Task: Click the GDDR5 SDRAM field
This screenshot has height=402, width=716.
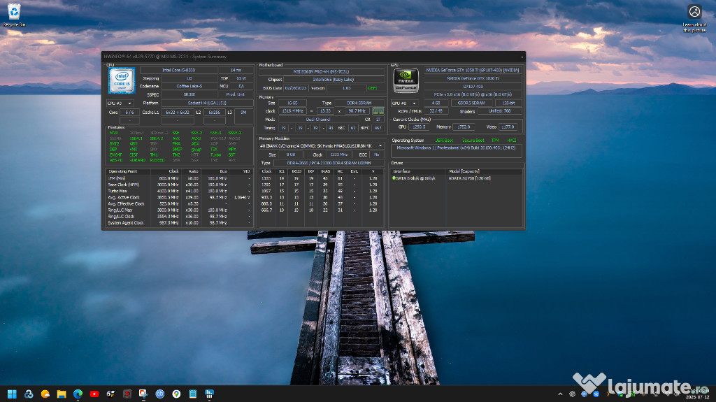Action: pos(471,103)
